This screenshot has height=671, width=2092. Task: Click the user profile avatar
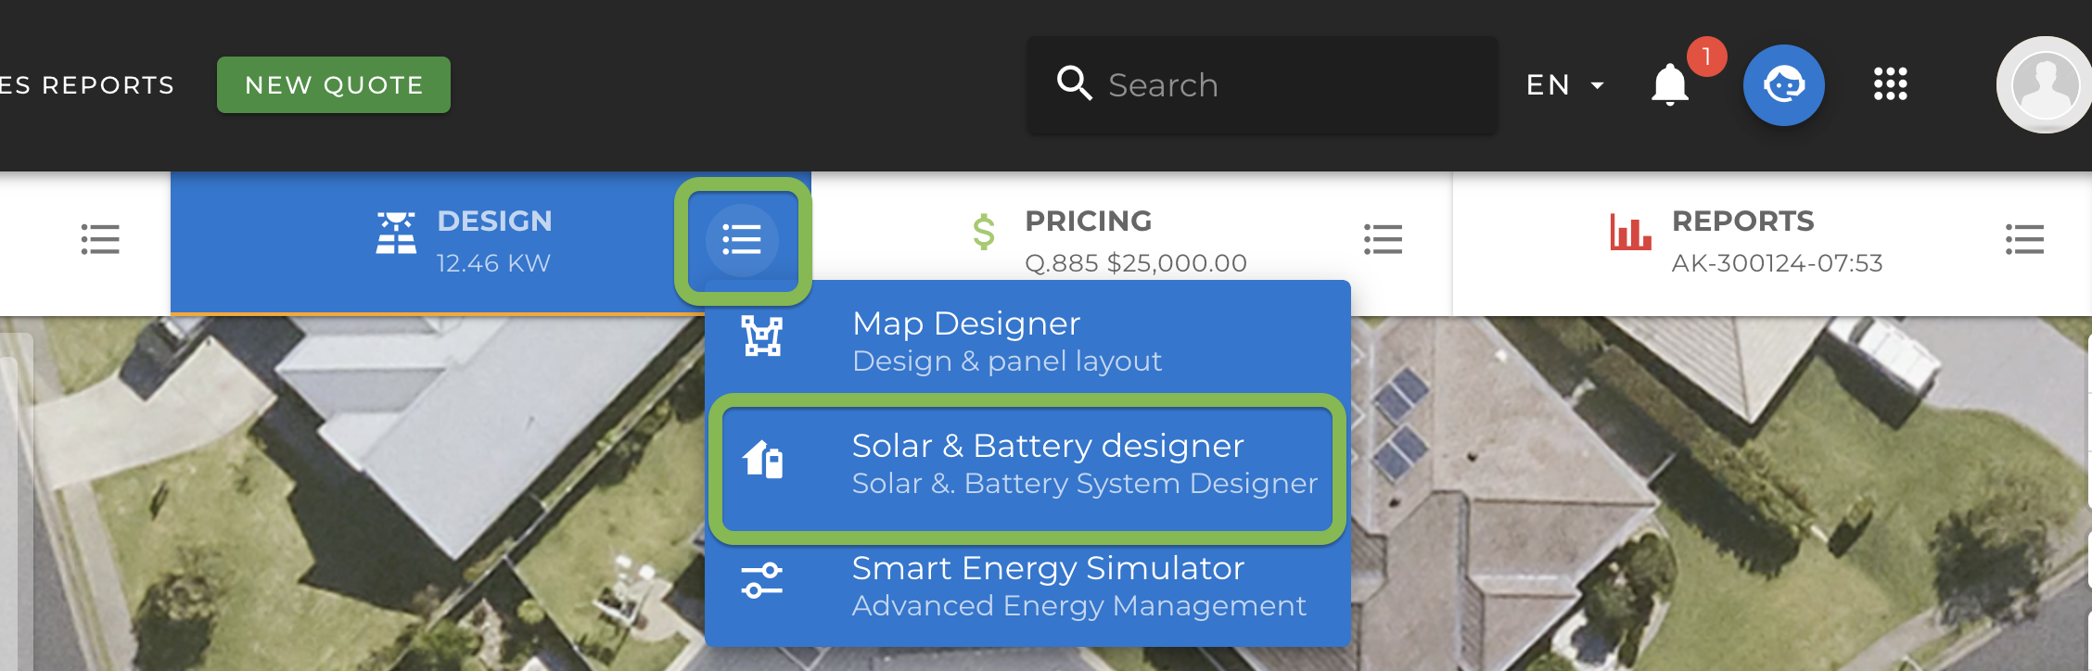coord(2043,85)
